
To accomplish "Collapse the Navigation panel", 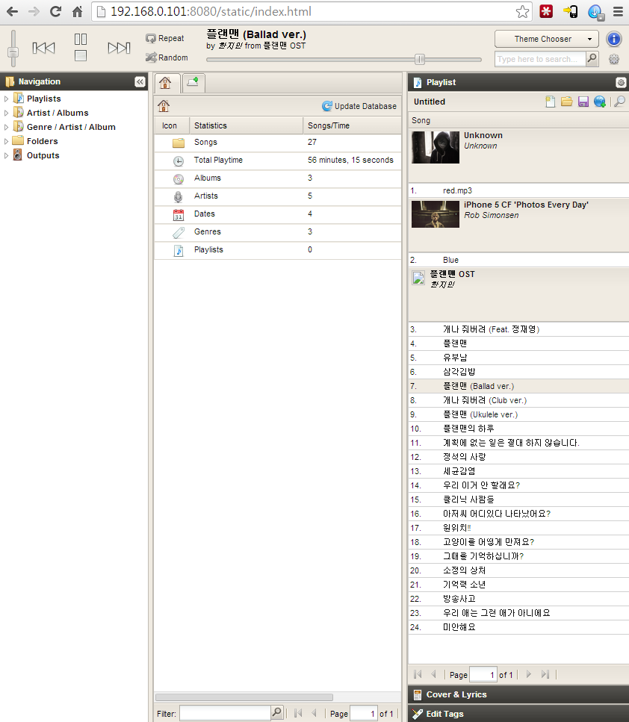I will [140, 82].
